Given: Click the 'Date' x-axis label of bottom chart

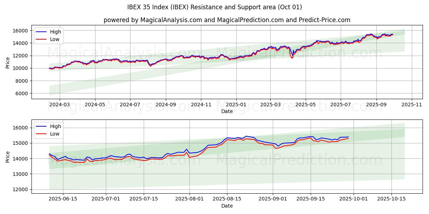Looking at the screenshot, I should pyautogui.click(x=227, y=206).
